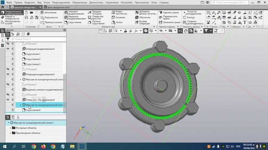Toggle visibility eye for Операция выдавливания:4
The width and height of the screenshot is (268, 150).
point(8,49)
